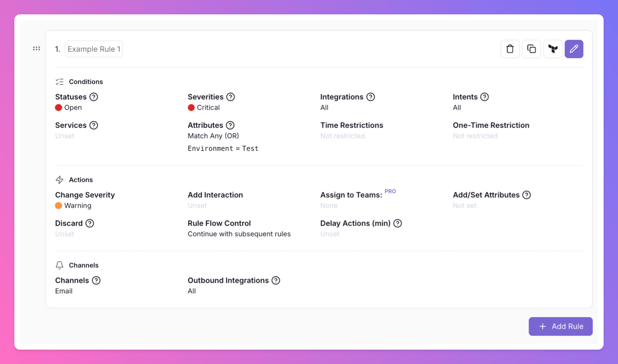Grab the rule drag handle dots

36,49
